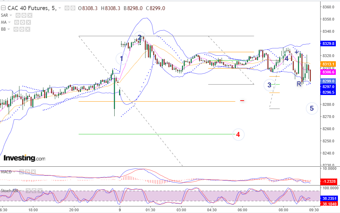Hide the SAR indicator with eye icon
The image size is (340, 213).
coord(18,15)
